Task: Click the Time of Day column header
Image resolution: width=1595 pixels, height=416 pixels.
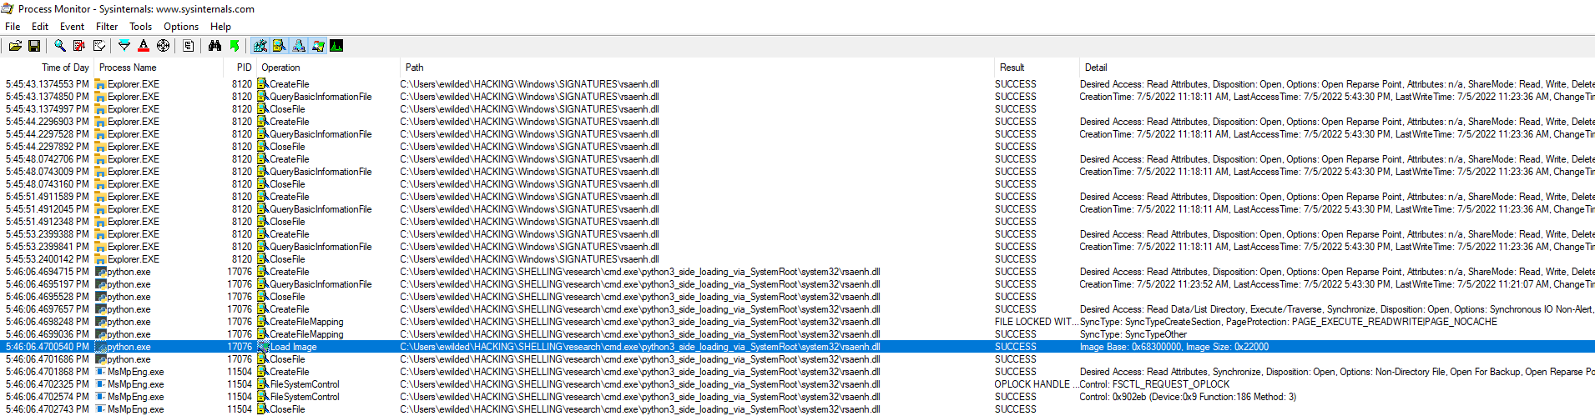Action: tap(47, 68)
